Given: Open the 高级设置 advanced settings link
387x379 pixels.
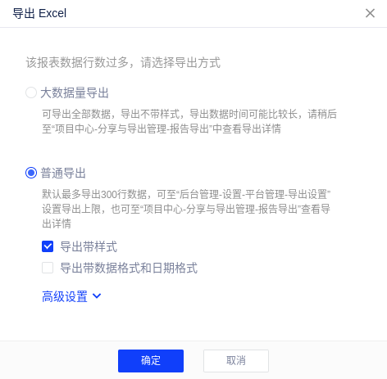Looking at the screenshot, I should point(65,296).
